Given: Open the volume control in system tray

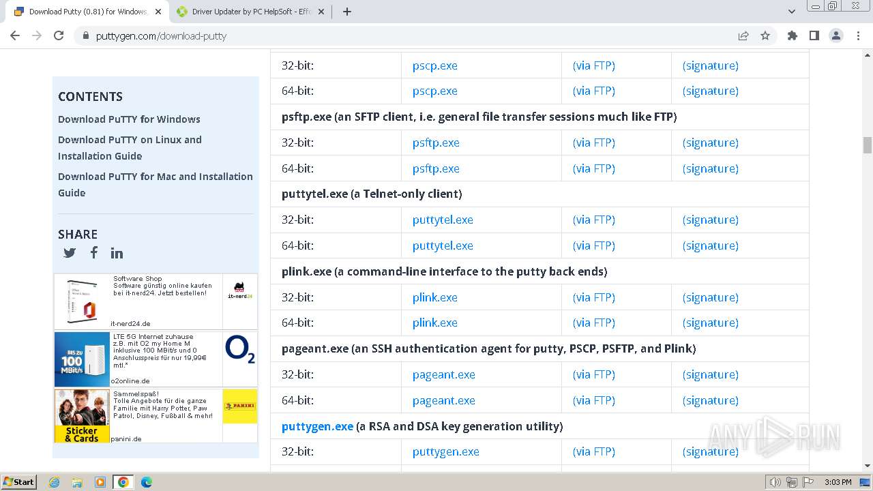Looking at the screenshot, I should tap(775, 482).
